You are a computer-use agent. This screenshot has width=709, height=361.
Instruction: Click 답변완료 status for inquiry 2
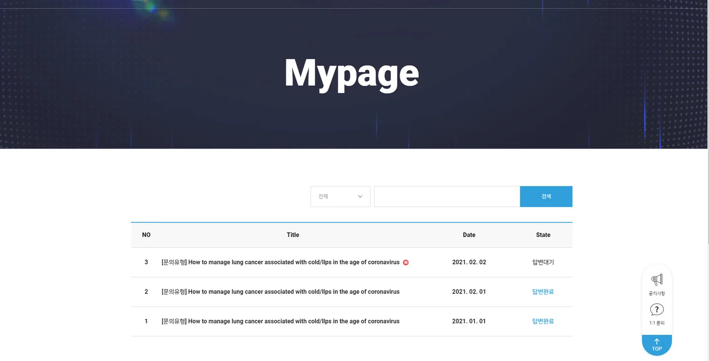coord(543,292)
